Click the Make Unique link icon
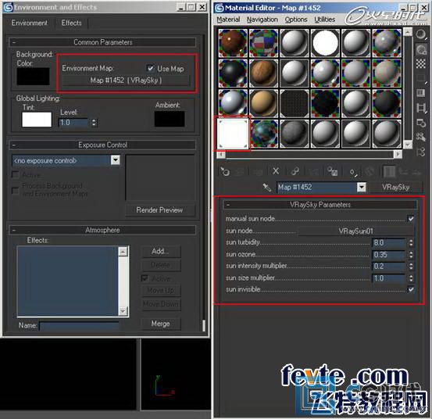Image resolution: width=432 pixels, height=419 pixels. point(295,172)
